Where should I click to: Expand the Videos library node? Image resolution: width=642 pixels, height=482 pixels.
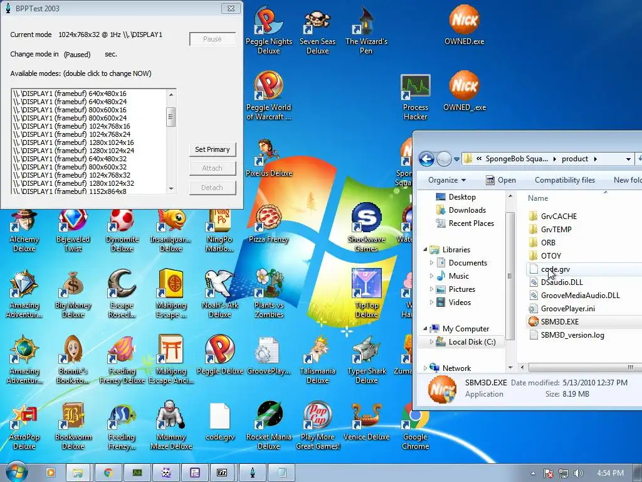pyautogui.click(x=431, y=302)
